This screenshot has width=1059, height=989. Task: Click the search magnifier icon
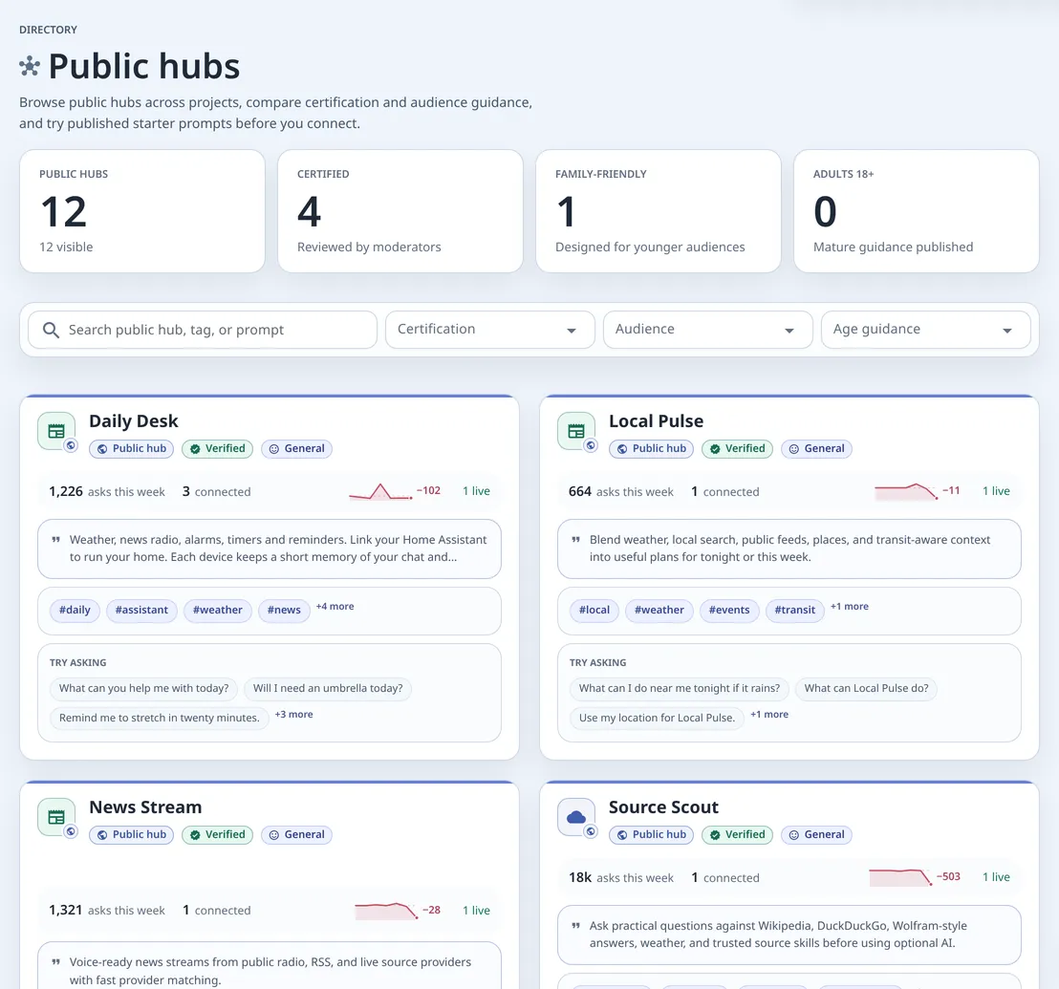pos(51,330)
